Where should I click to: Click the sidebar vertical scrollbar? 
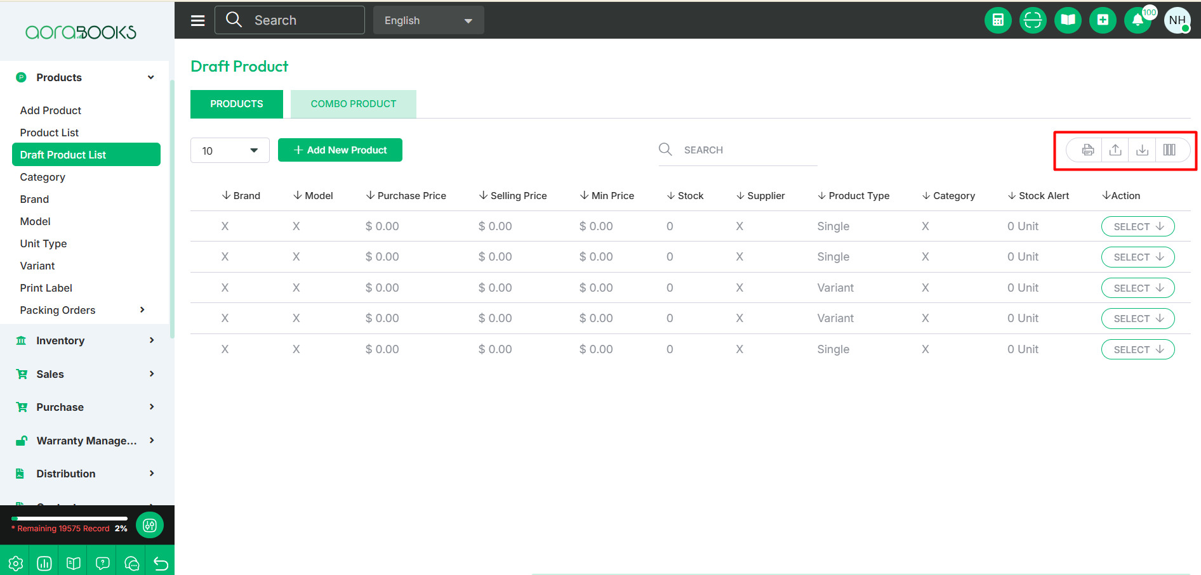[172, 209]
